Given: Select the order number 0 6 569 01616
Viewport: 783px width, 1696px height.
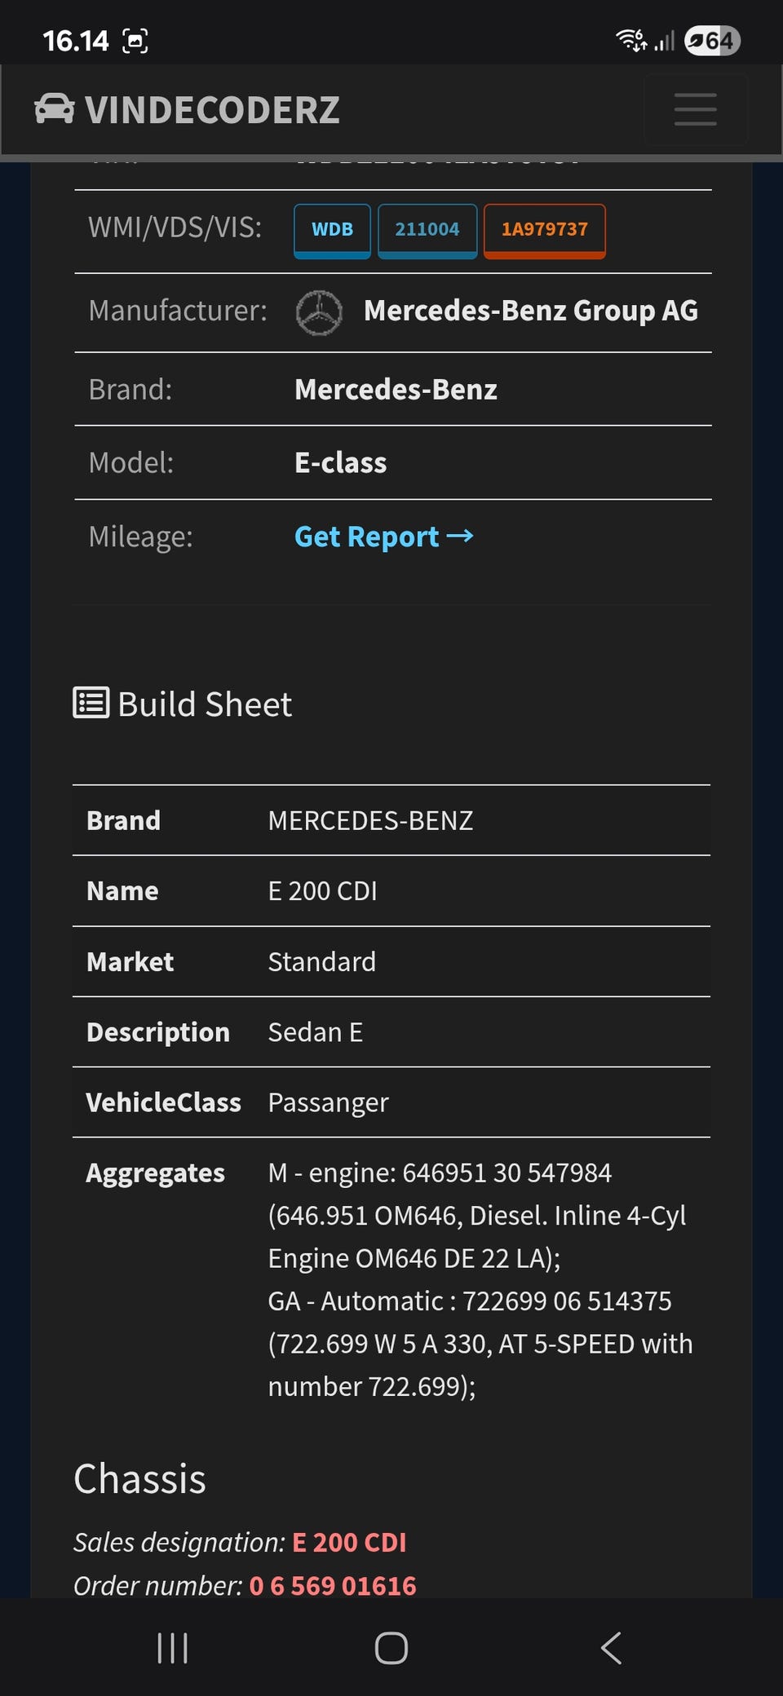Looking at the screenshot, I should [333, 1586].
